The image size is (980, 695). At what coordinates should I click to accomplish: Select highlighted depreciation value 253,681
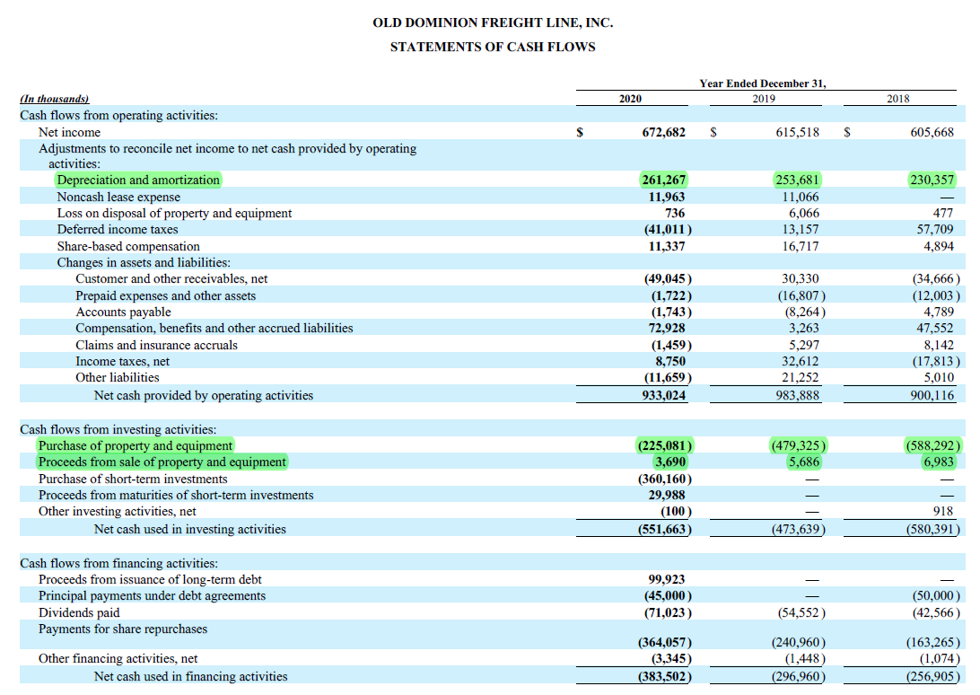(x=798, y=180)
